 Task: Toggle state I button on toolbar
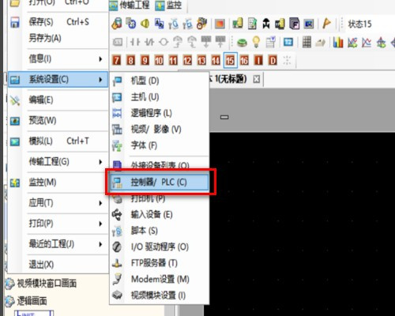258,61
